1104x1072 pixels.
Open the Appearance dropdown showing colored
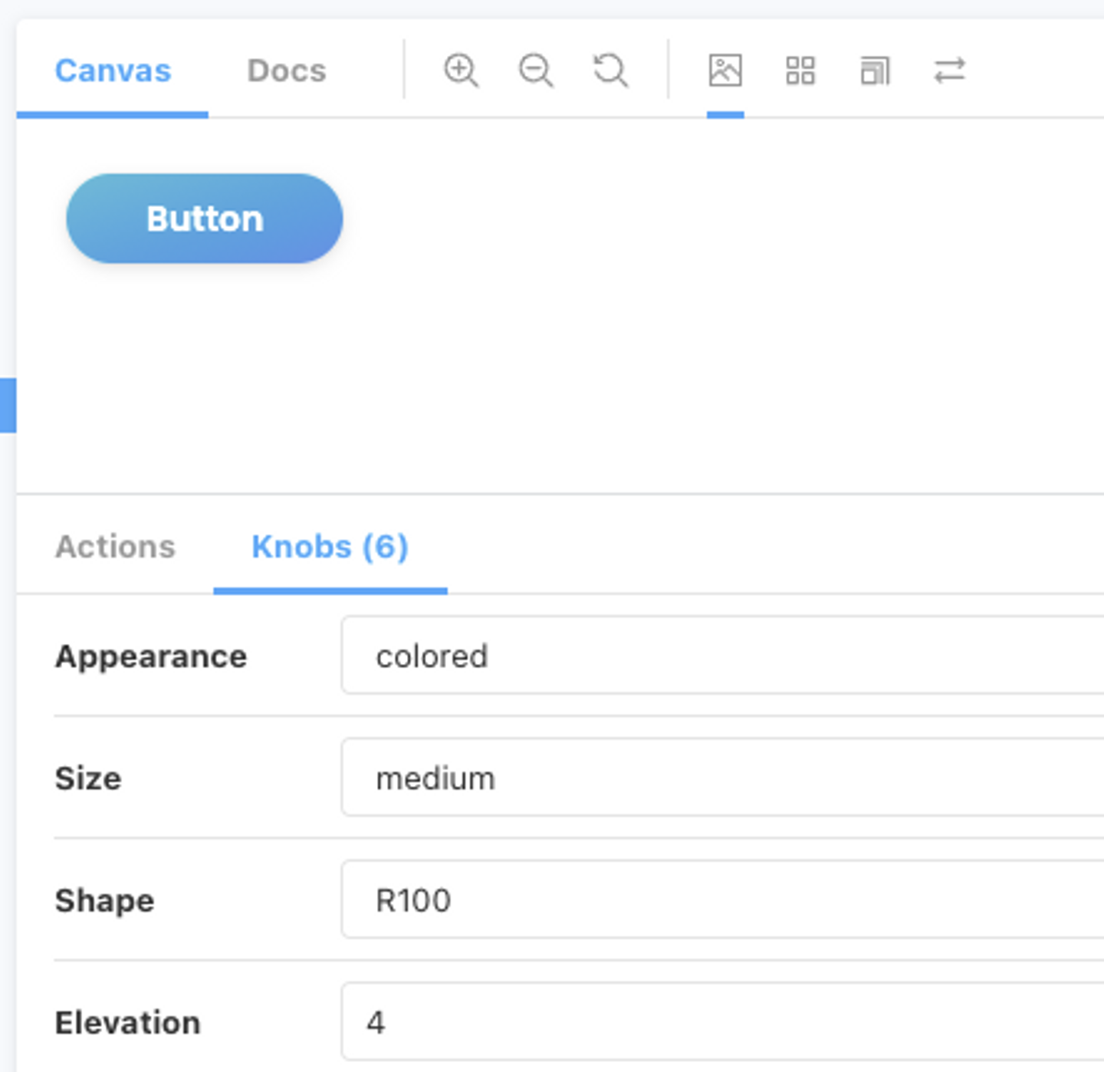[x=721, y=656]
